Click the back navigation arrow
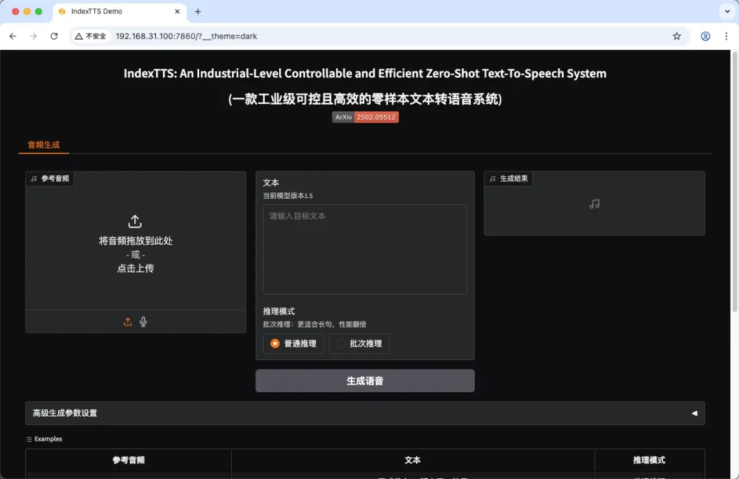The image size is (739, 479). pyautogui.click(x=12, y=36)
